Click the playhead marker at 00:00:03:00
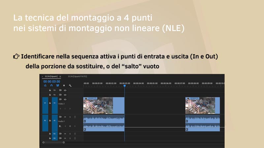264x148 pixels. tap(125, 86)
